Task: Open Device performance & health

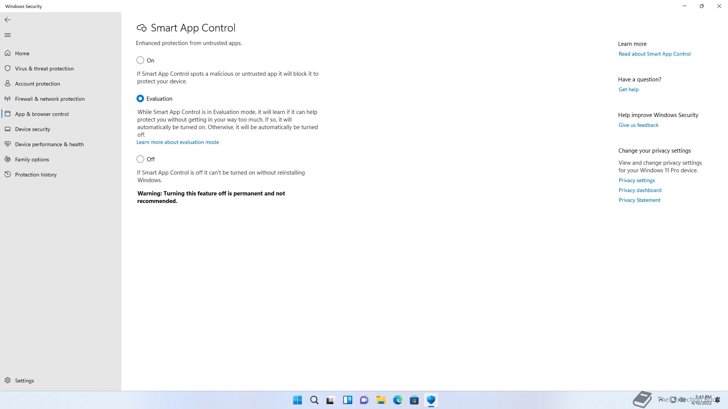Action: tap(61, 144)
